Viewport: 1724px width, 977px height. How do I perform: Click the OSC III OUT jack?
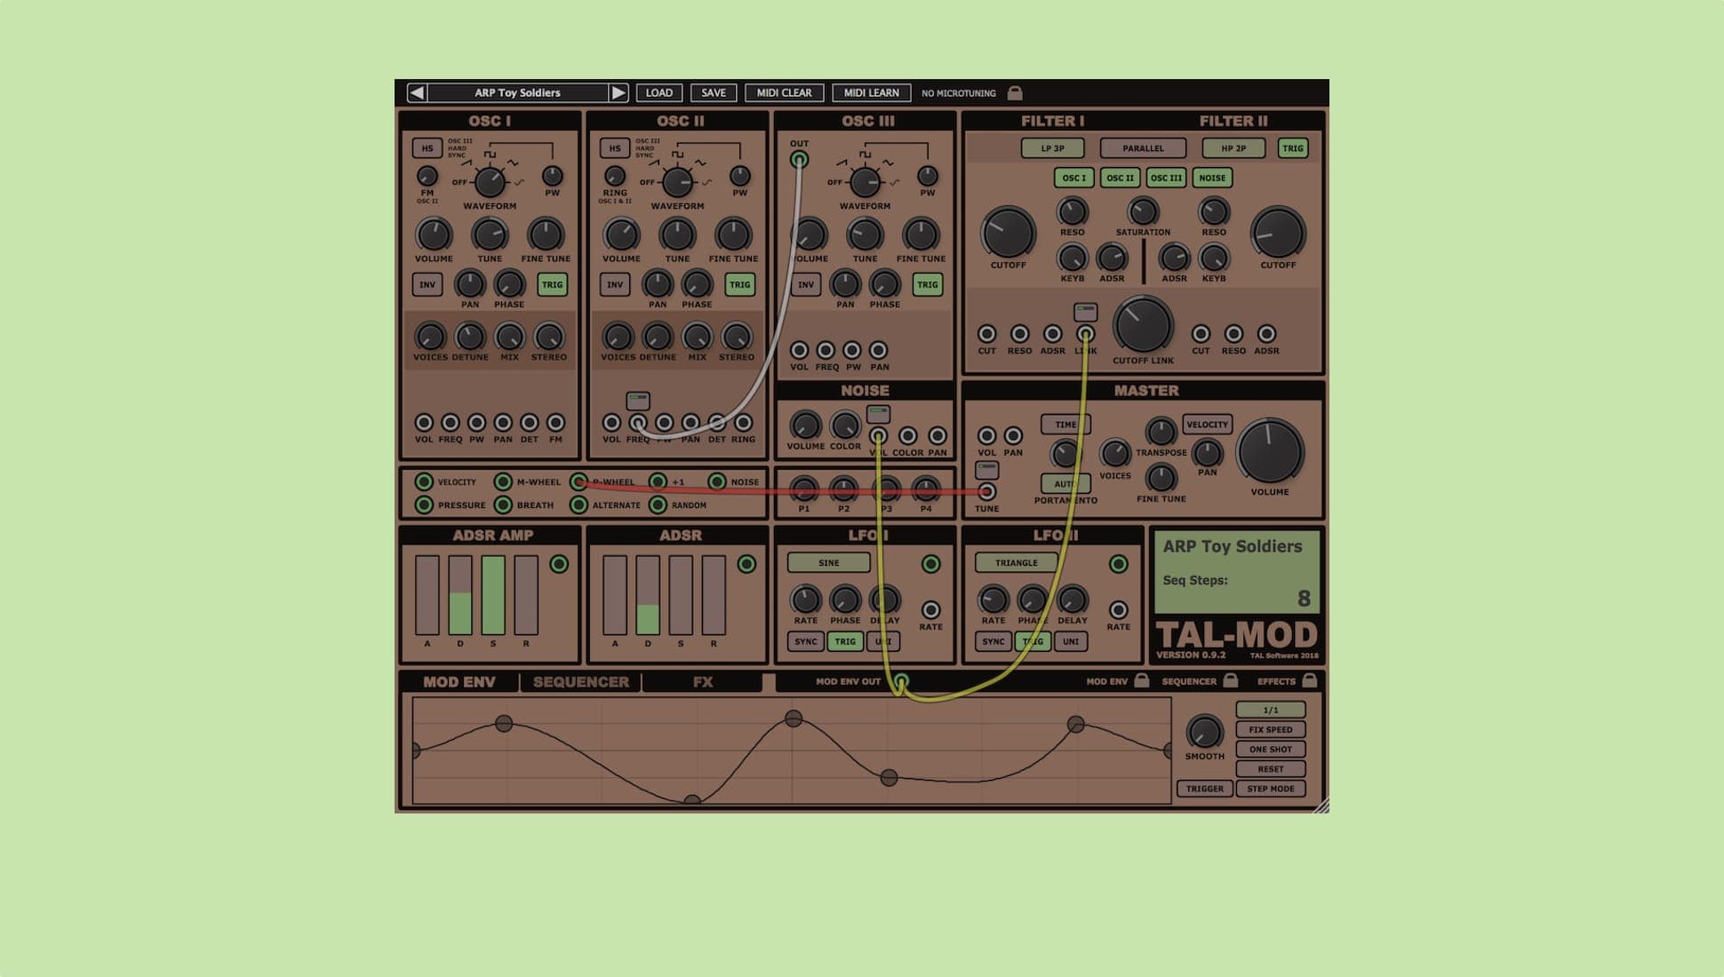pos(799,160)
